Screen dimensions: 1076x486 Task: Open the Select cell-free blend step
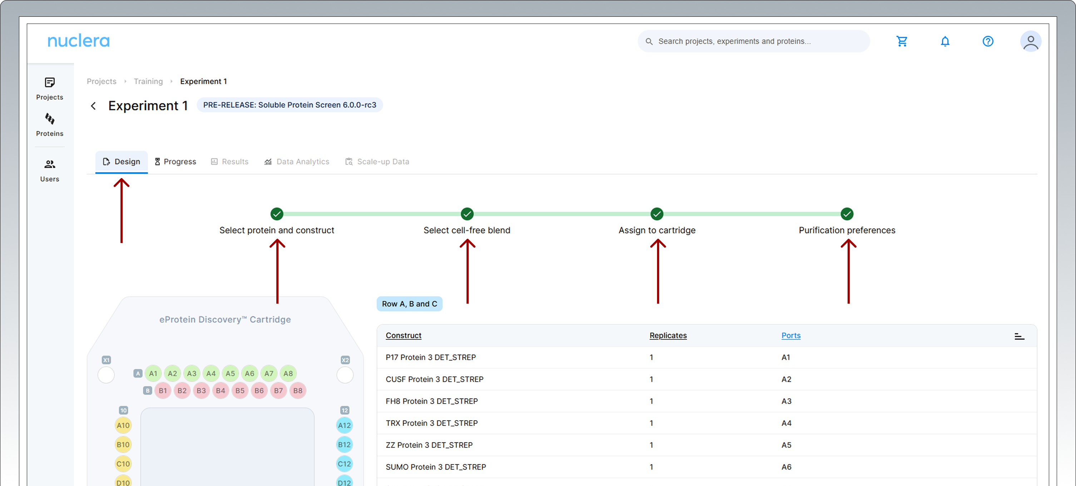pos(467,221)
